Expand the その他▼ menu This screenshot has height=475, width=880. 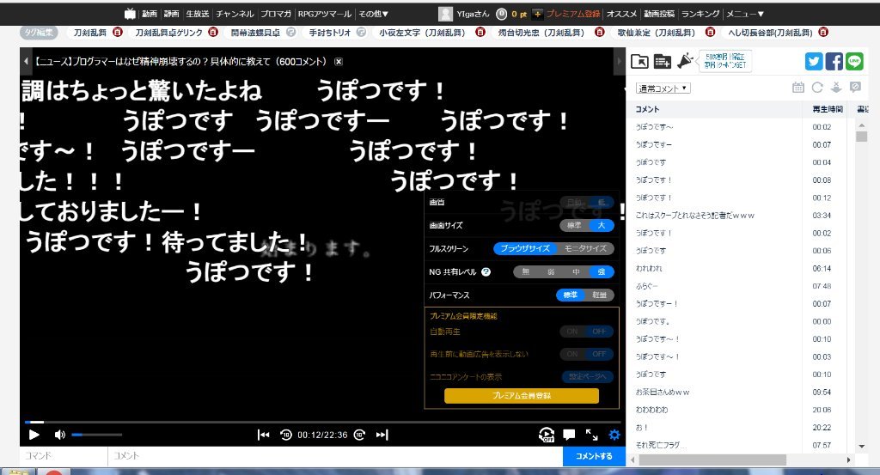click(373, 14)
